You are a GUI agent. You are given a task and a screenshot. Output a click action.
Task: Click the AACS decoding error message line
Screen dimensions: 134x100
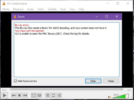click(x=61, y=28)
